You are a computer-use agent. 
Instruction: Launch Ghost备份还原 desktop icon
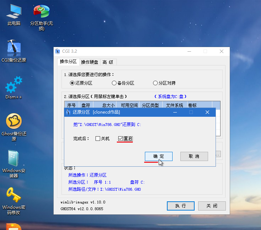(x=14, y=127)
